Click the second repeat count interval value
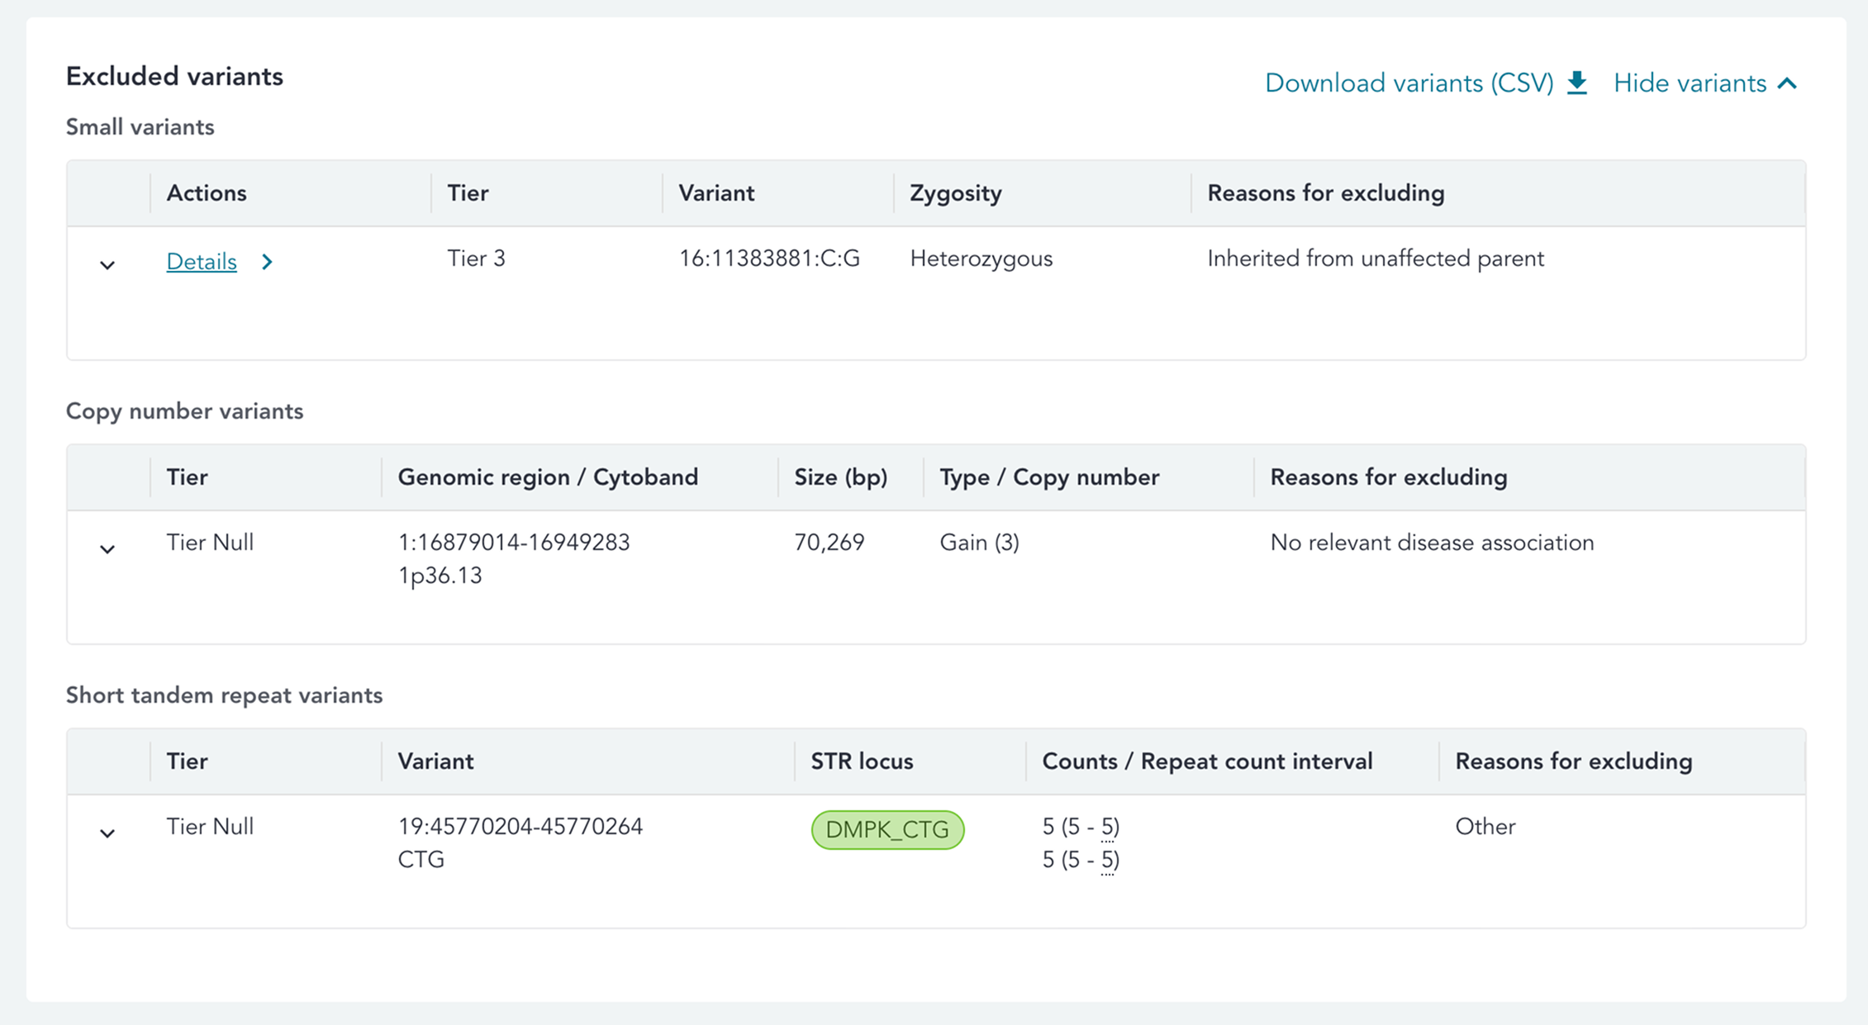The width and height of the screenshot is (1868, 1025). click(1081, 860)
